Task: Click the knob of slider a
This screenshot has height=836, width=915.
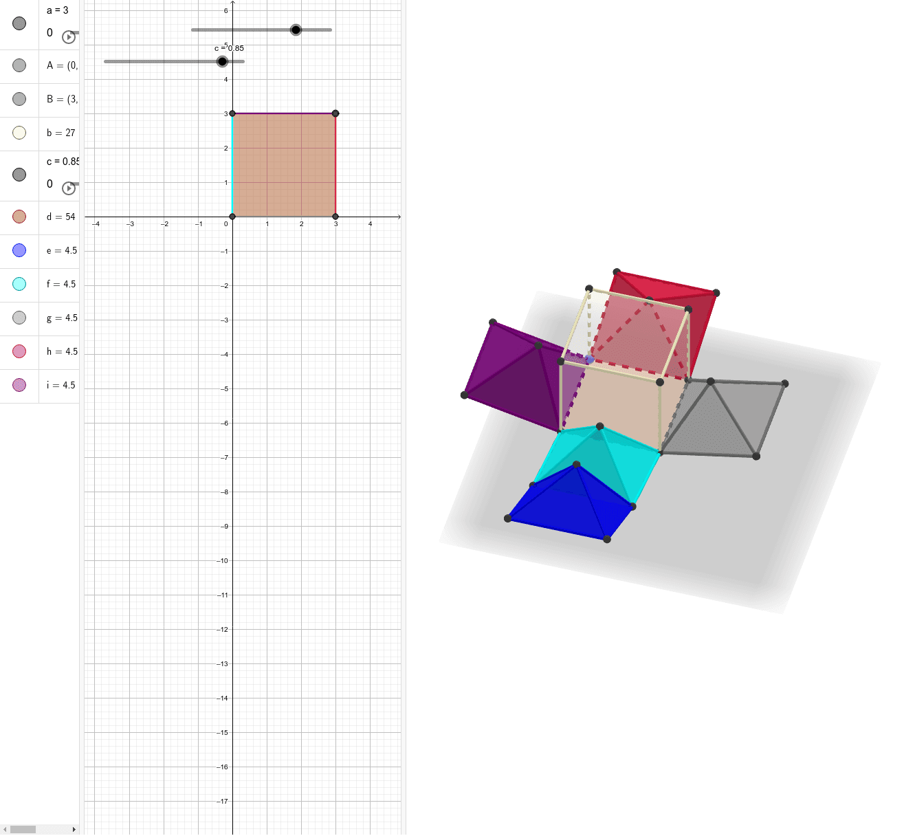Action: (296, 30)
